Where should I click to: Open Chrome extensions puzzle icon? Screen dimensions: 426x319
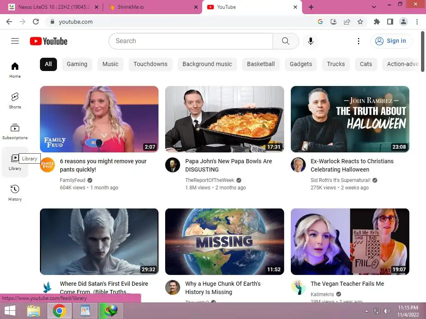(376, 22)
